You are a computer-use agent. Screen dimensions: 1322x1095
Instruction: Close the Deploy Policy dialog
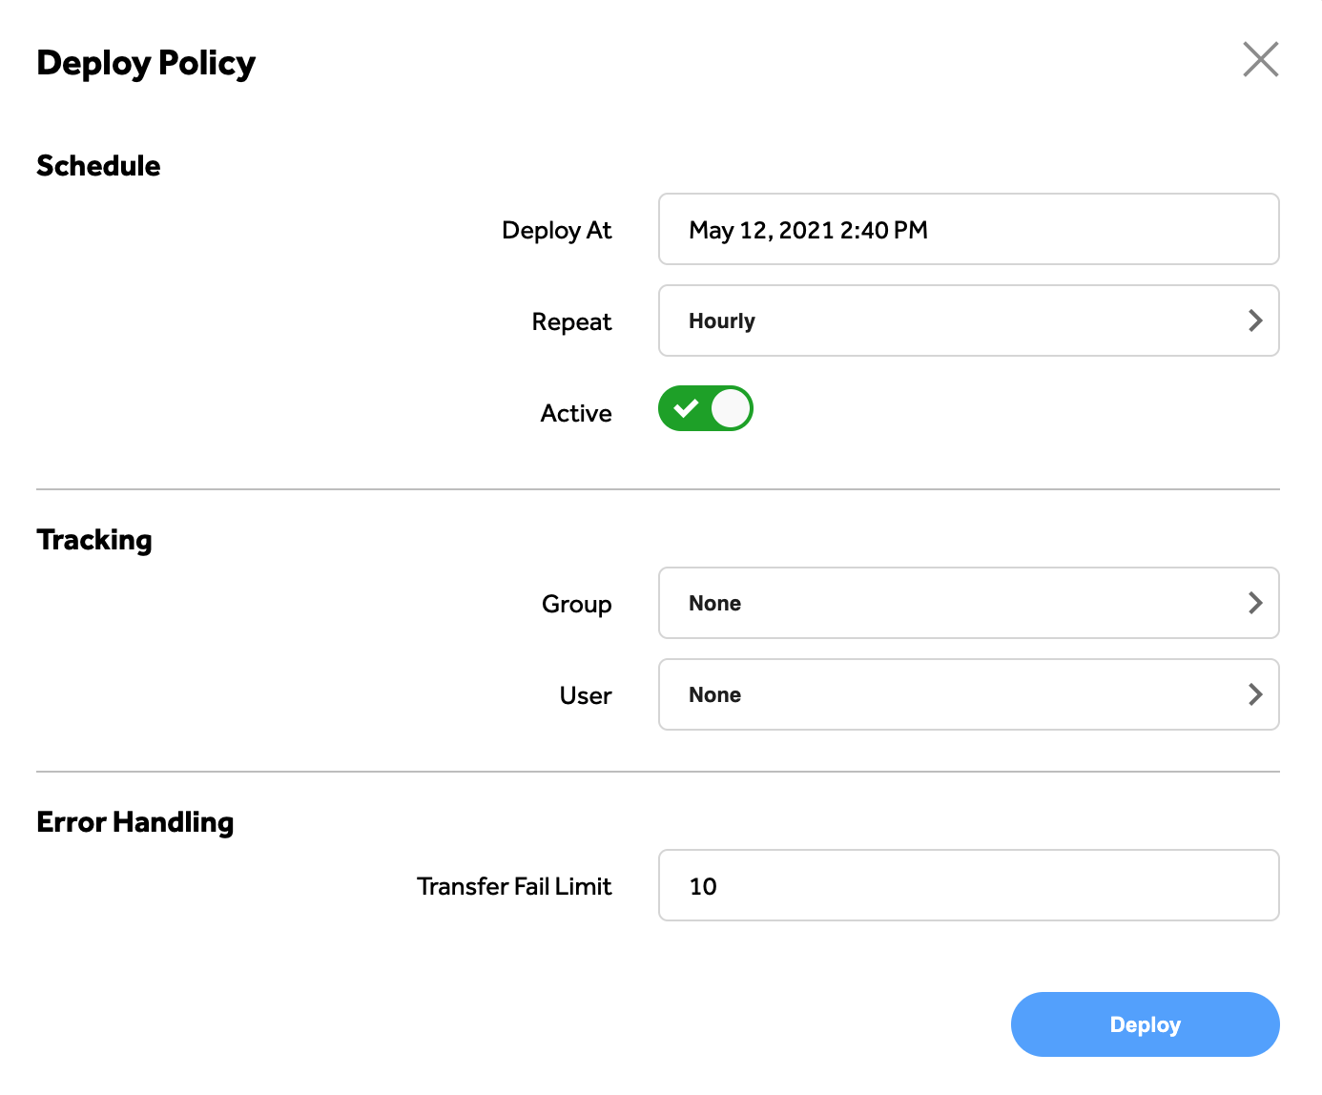pos(1260,59)
